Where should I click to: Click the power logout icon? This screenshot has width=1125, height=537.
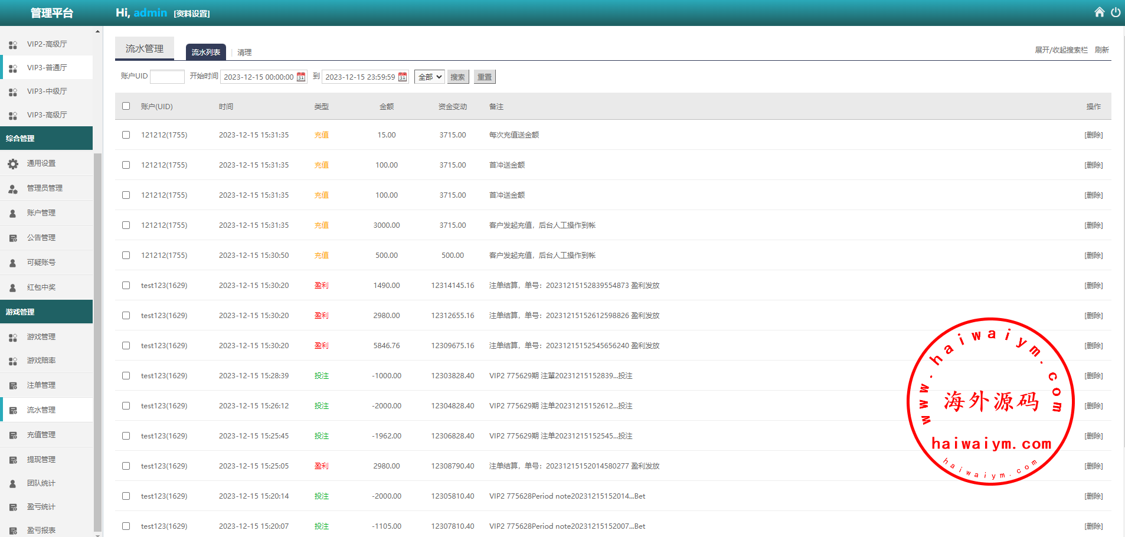point(1115,12)
